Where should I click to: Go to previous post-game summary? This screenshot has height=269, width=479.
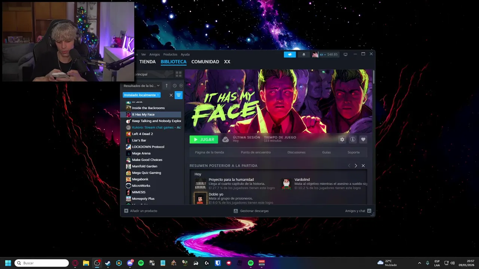coord(349,166)
